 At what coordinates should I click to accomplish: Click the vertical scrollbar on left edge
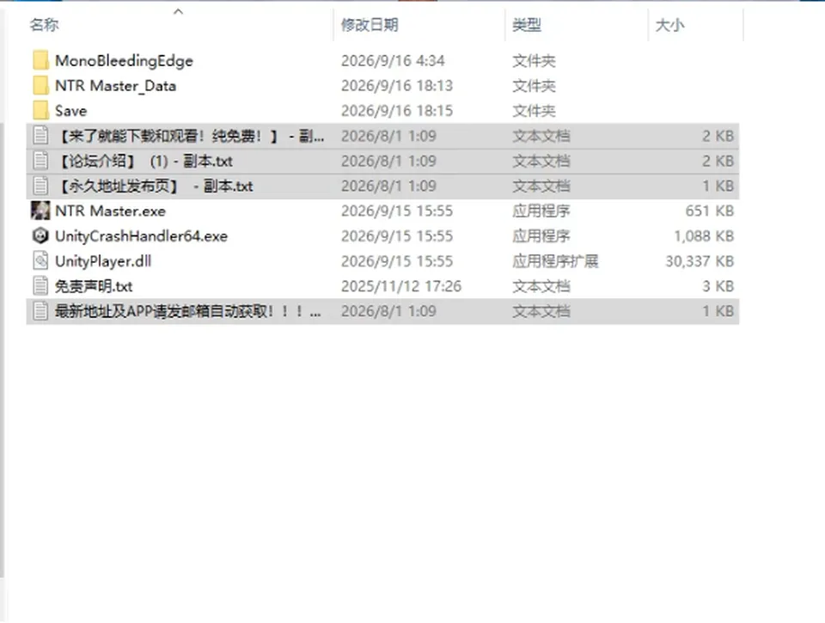pos(3,350)
